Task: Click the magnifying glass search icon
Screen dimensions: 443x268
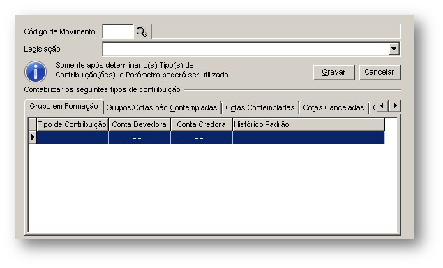Action: pos(142,31)
